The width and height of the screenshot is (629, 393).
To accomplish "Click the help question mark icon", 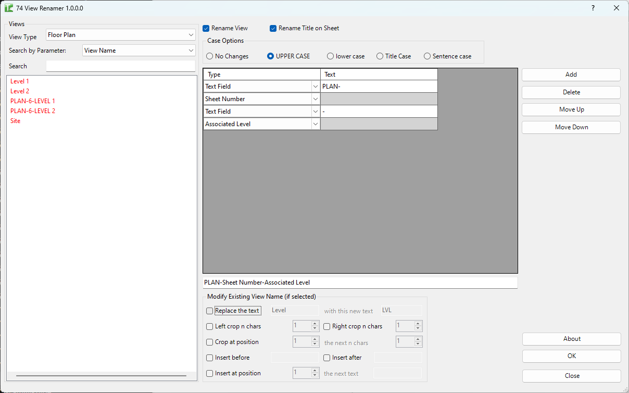I will pos(593,8).
